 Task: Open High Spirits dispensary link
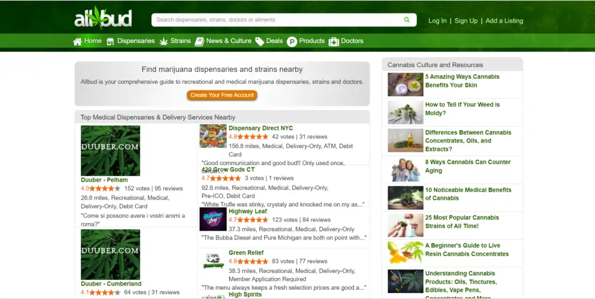245,294
